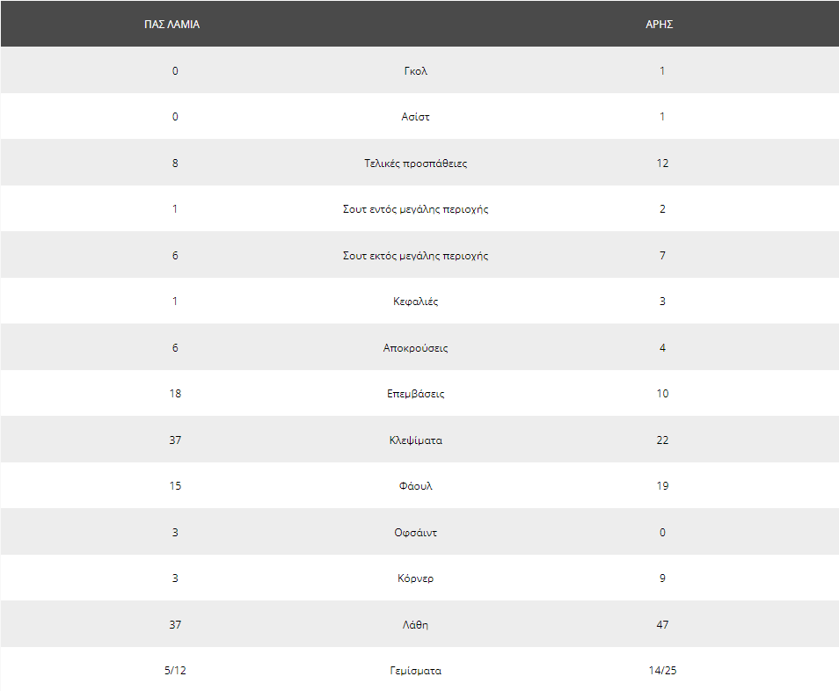Click the Κόρνερ row label
This screenshot has height=691, width=839.
click(x=416, y=578)
